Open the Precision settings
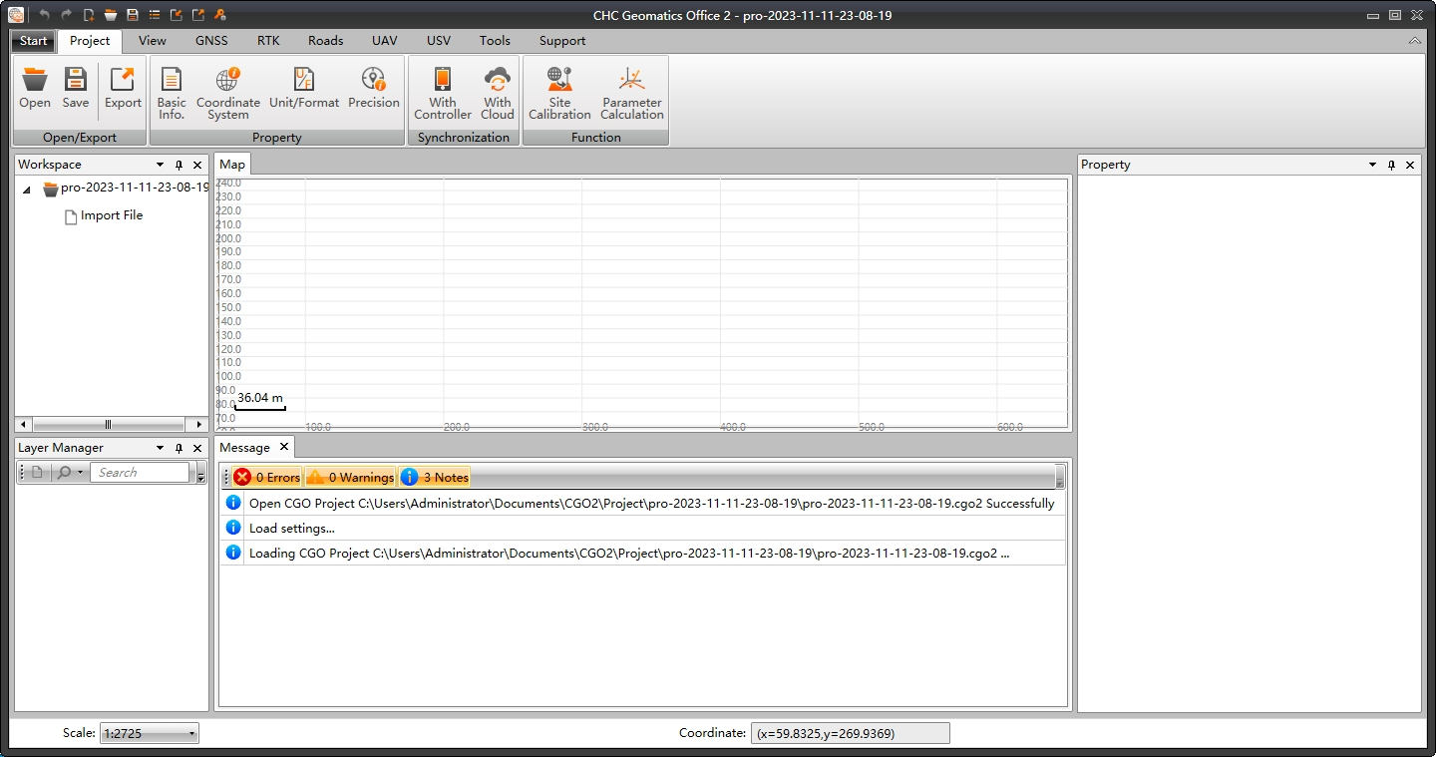 [x=374, y=88]
